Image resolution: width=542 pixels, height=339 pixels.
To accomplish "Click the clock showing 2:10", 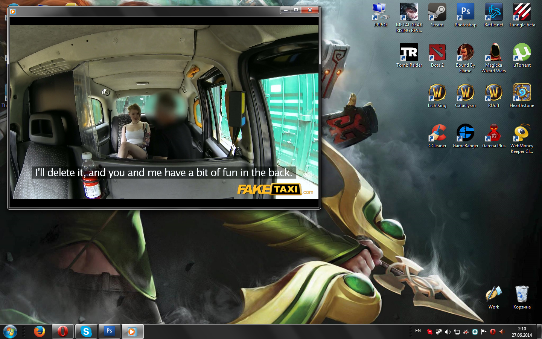I will click(x=522, y=332).
